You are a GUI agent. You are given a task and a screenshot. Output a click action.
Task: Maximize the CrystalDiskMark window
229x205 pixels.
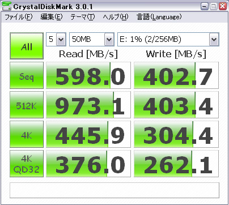click(214, 6)
